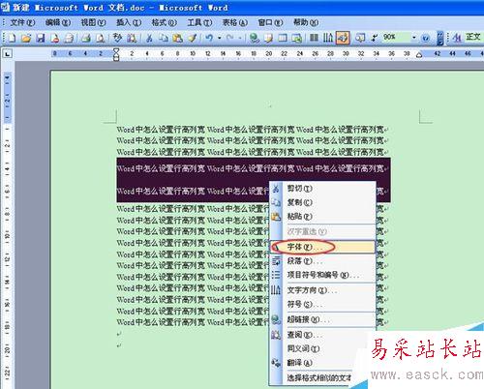Open the 文件(F) menu
Image resolution: width=484 pixels, height=389 pixels.
[x=22, y=22]
